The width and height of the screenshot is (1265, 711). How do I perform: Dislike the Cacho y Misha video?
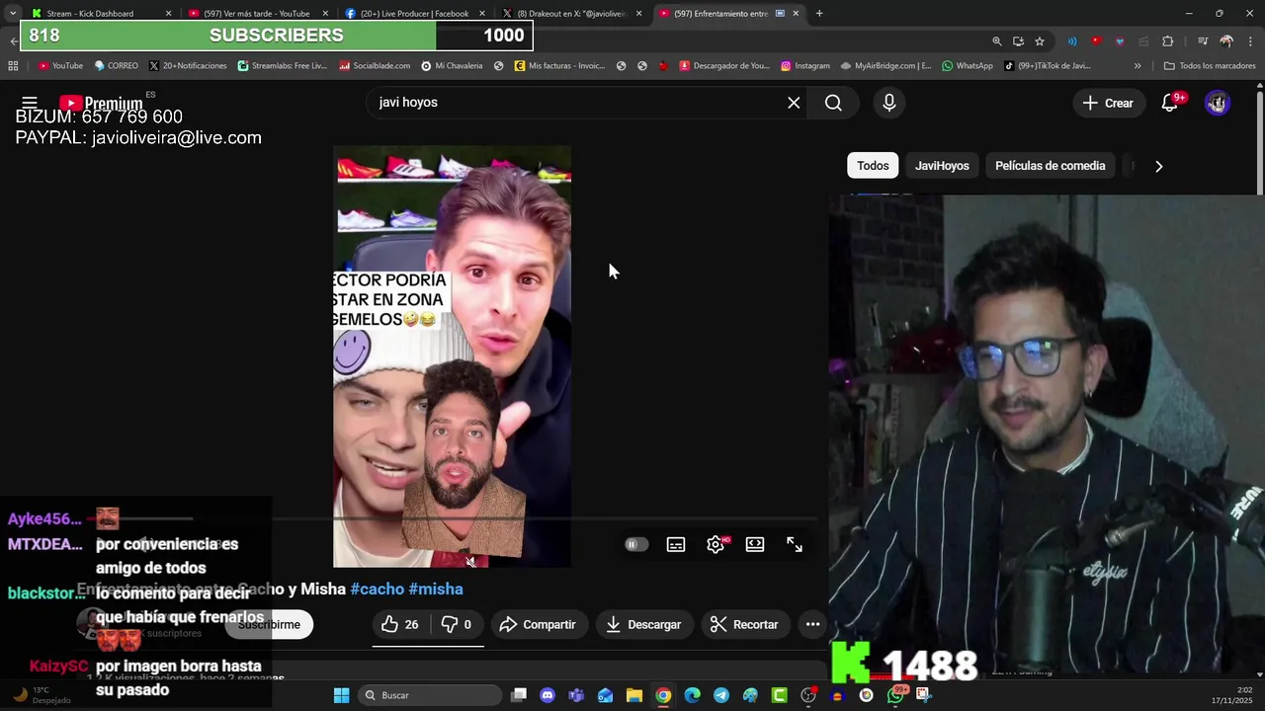pos(457,624)
